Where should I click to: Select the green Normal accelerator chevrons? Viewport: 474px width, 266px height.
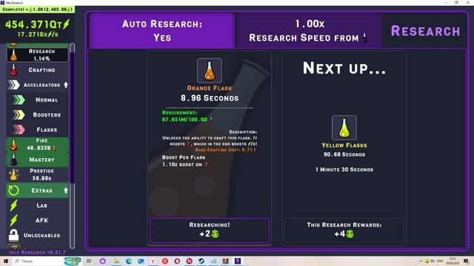point(19,100)
